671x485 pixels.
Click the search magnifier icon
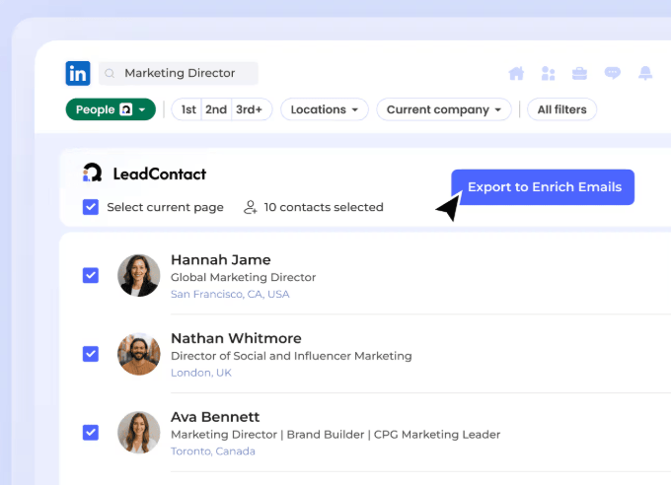click(110, 73)
